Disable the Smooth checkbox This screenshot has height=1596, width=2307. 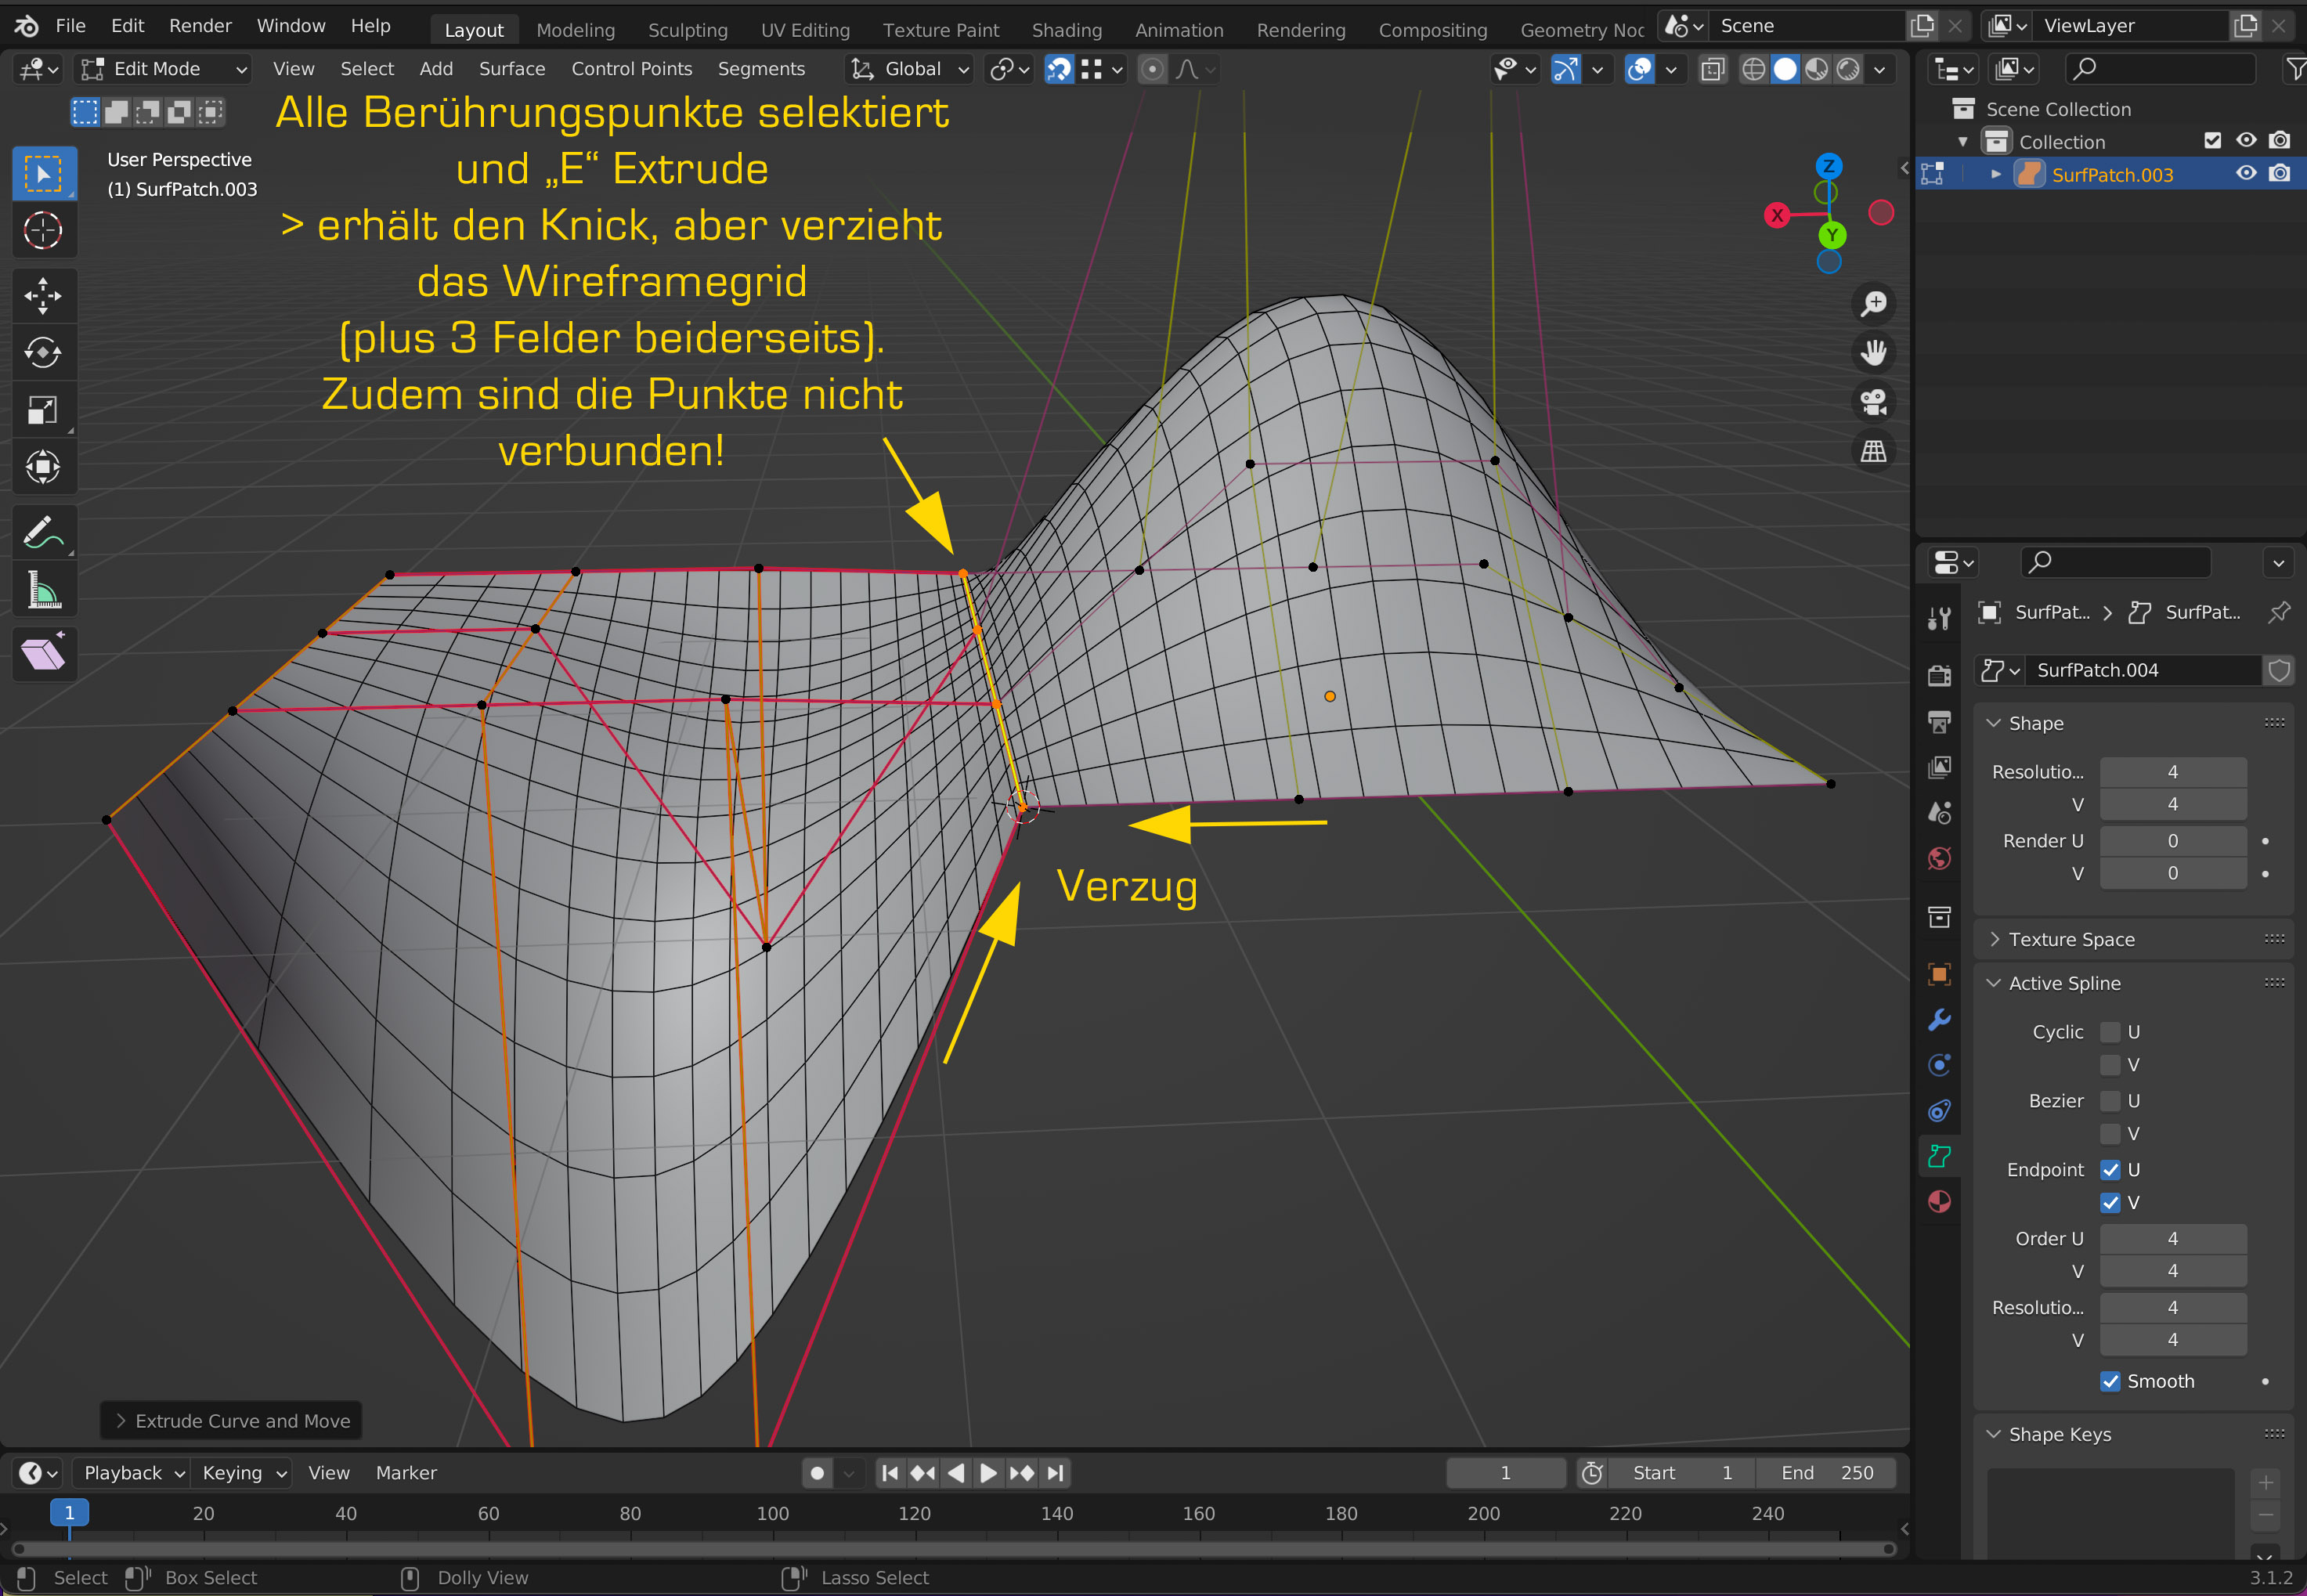(2110, 1381)
